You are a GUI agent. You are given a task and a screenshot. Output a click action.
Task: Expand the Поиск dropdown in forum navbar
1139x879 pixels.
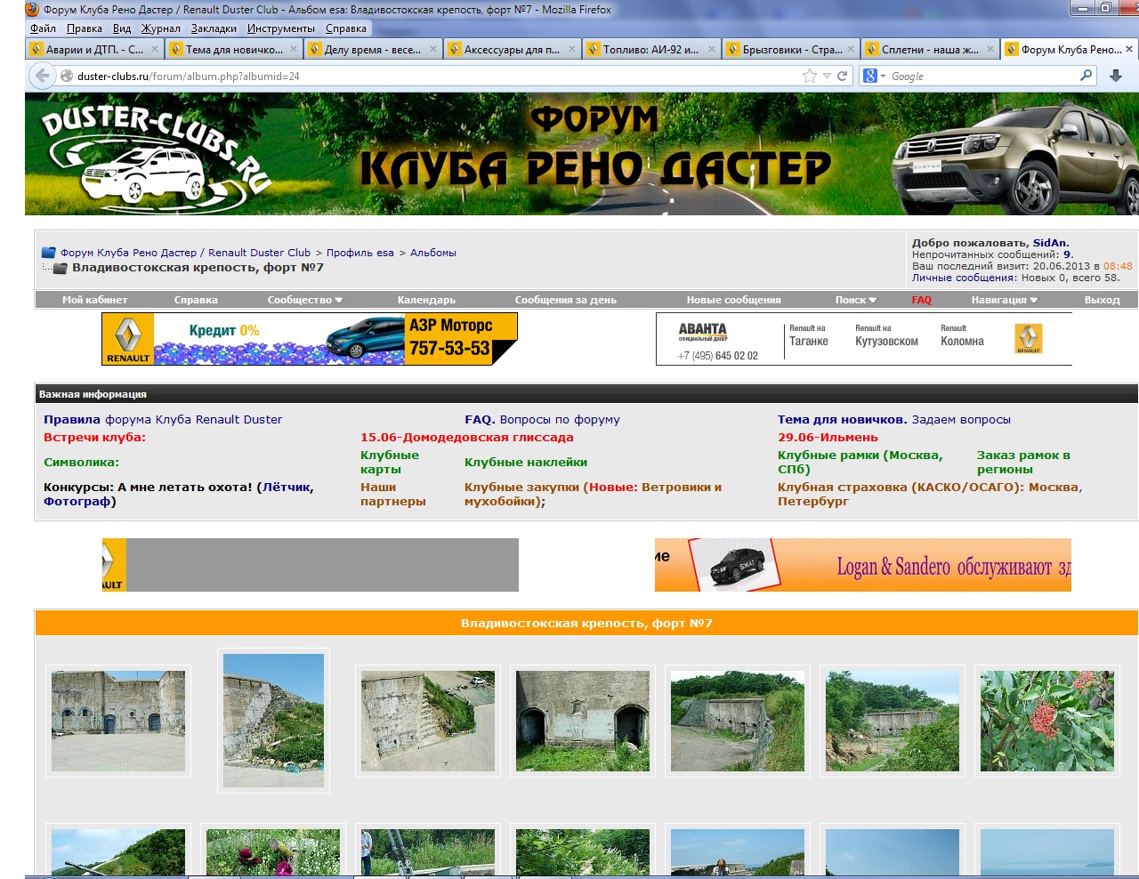coord(855,301)
